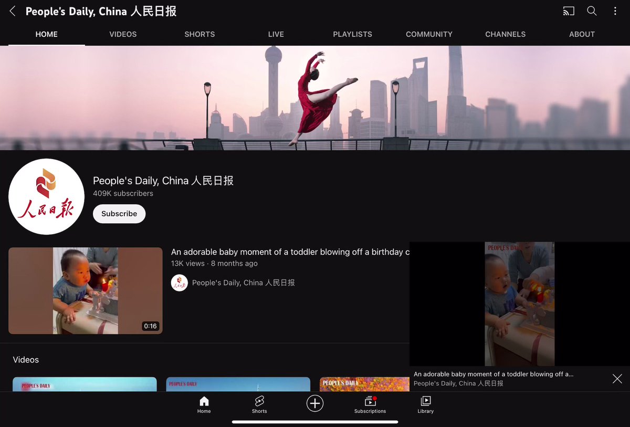
Task: Switch to the SHORTS tab
Action: point(199,34)
